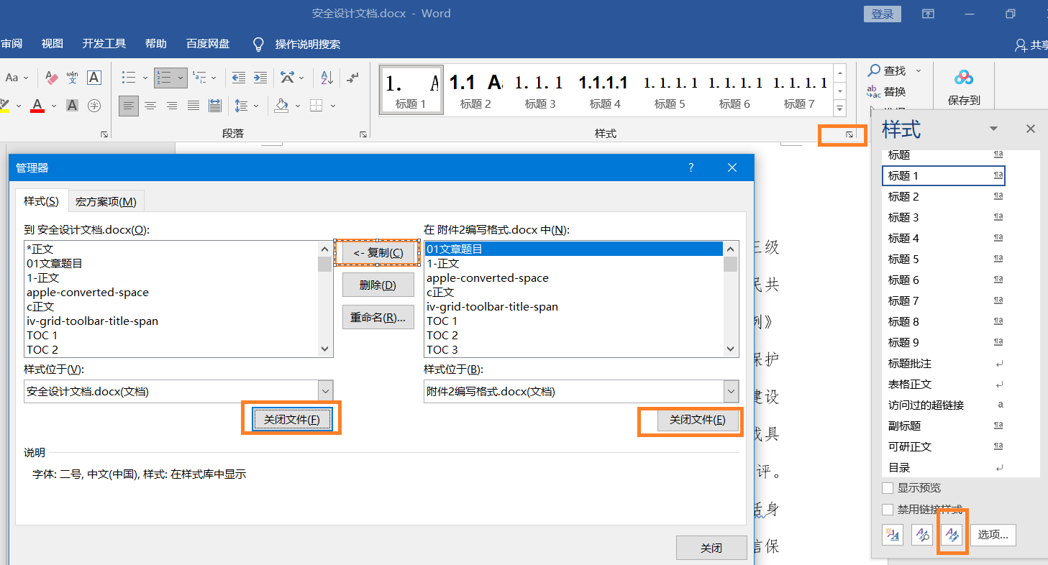
Task: Click the Clear All Formatting eraser icon
Action: 51,77
